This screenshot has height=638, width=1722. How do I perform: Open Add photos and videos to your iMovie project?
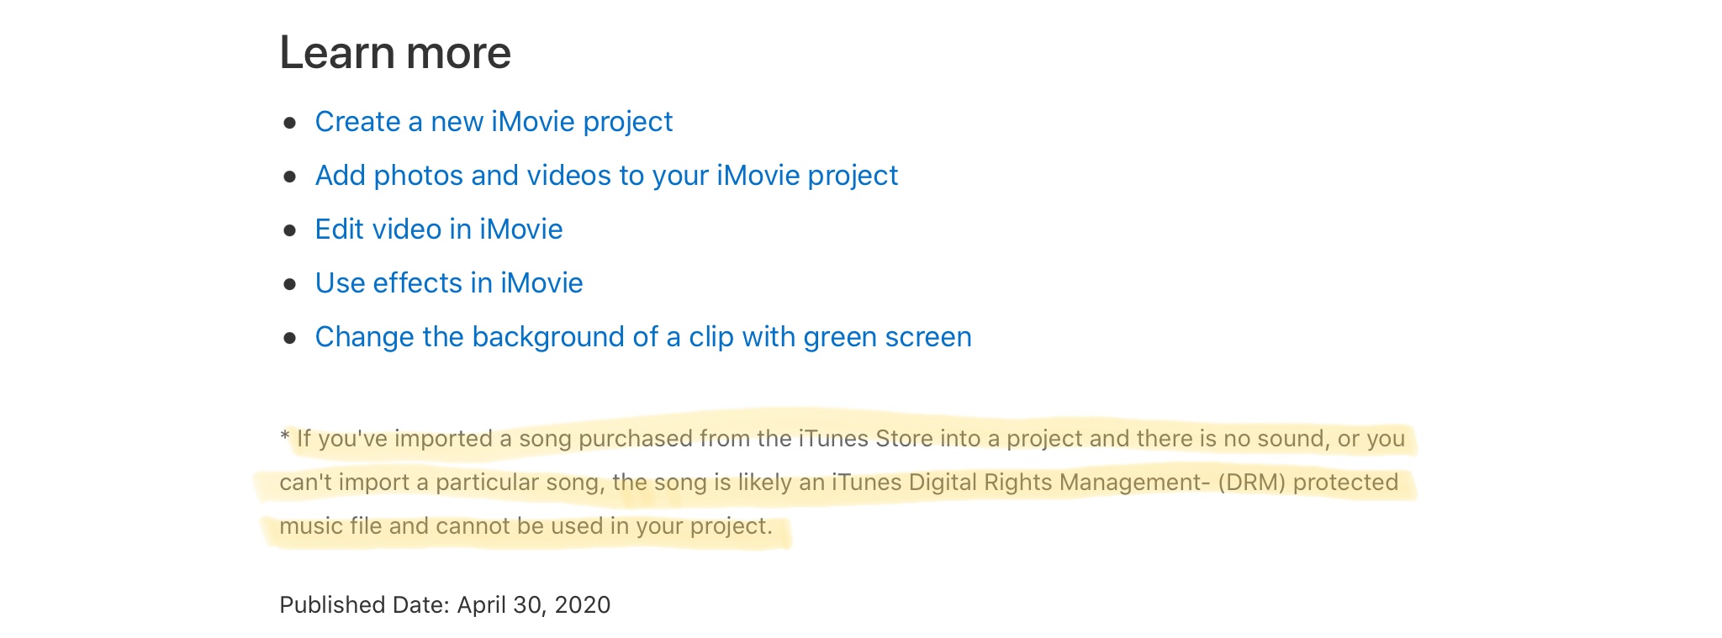606,176
